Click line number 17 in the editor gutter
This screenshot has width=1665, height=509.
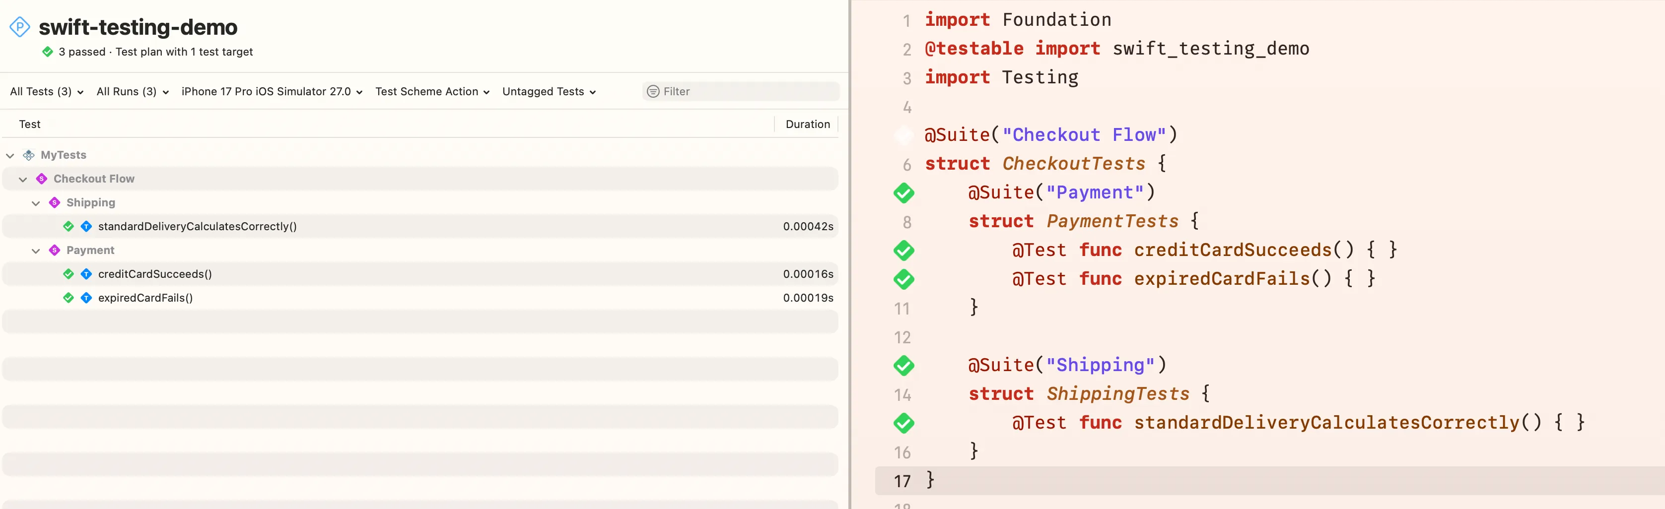pyautogui.click(x=902, y=481)
